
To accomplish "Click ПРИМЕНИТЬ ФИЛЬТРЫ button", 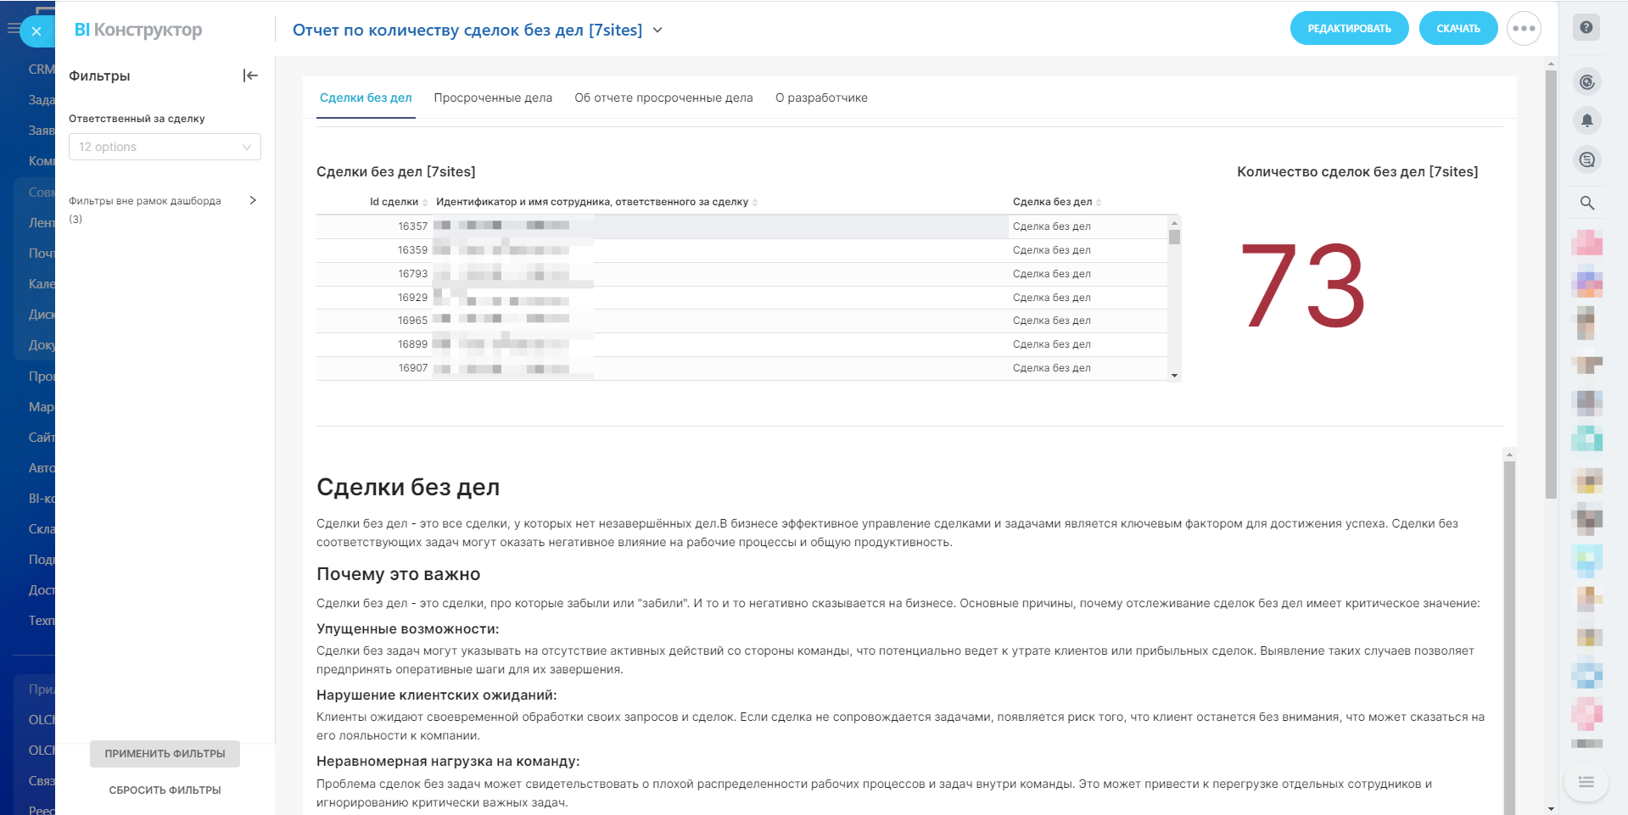I will click(165, 754).
